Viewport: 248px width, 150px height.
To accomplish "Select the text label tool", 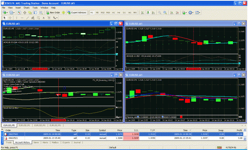I will [x=49, y=18].
